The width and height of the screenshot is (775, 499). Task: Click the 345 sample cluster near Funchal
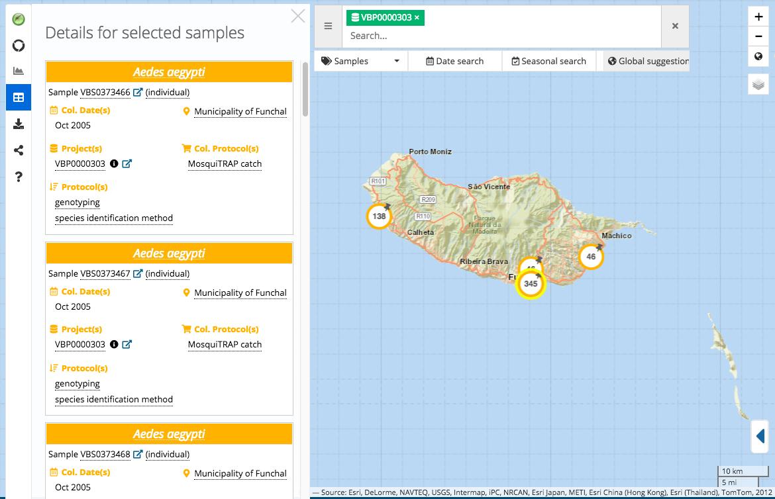(x=530, y=283)
